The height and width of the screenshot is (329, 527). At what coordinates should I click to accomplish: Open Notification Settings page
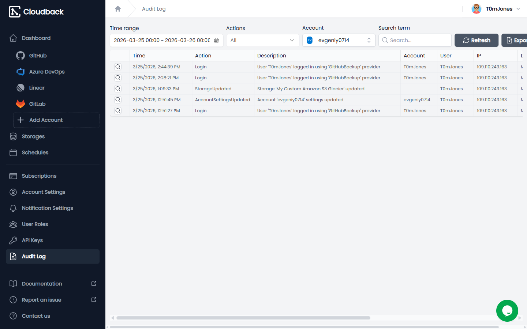point(53,208)
